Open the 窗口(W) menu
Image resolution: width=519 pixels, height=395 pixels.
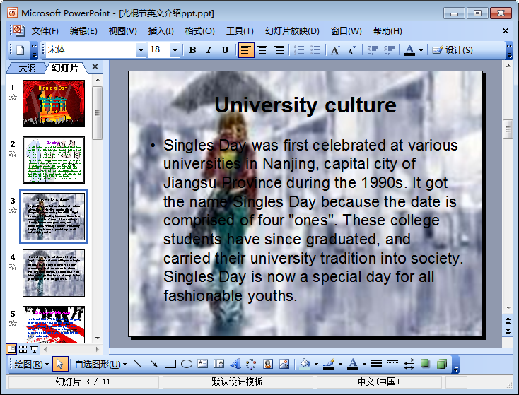[x=346, y=31]
